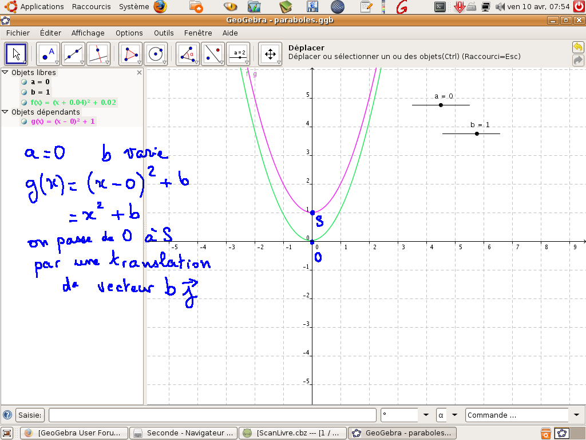
Task: Open the Options menu
Action: (129, 33)
